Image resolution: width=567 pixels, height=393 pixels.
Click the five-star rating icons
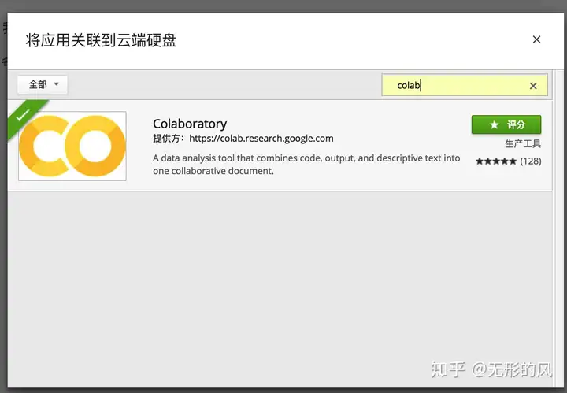coord(495,161)
